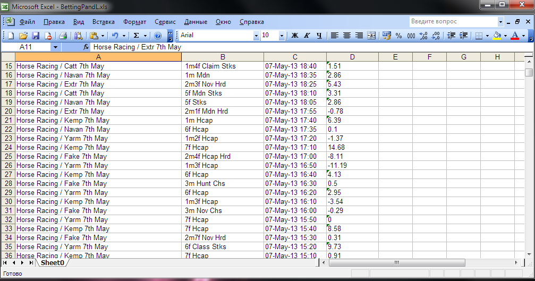Open Excel Help question mark icon

click(158, 36)
